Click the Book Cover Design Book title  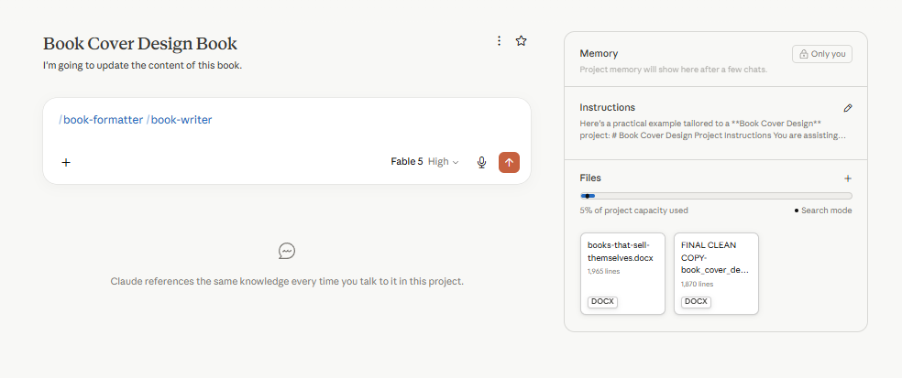click(139, 44)
